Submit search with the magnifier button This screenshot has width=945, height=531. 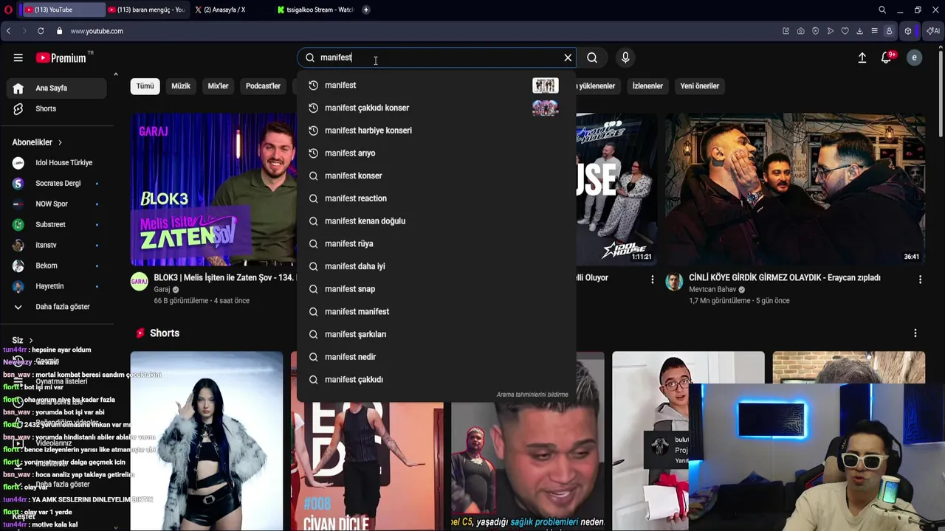click(592, 58)
